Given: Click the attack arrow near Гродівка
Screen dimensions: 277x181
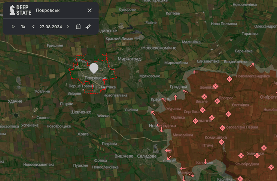Looking at the screenshot, I should (x=185, y=92).
